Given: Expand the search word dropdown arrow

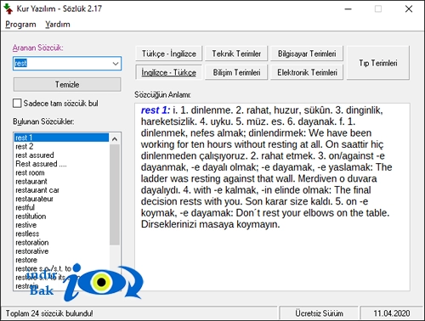Looking at the screenshot, I should [x=116, y=64].
